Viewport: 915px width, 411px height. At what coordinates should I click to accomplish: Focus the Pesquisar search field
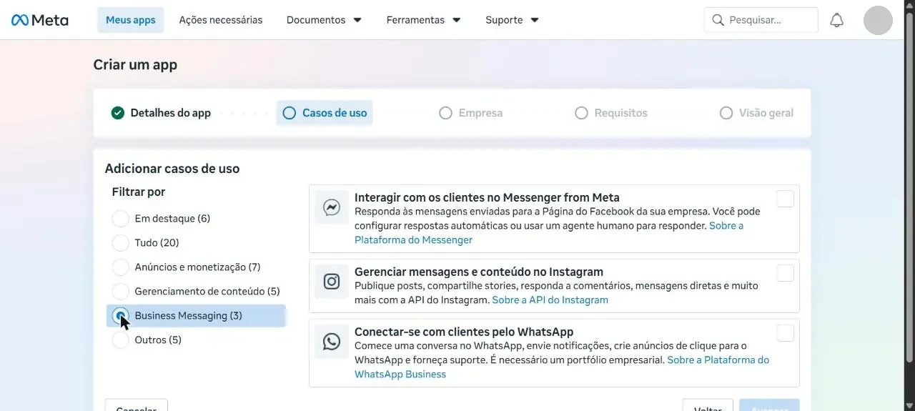click(x=761, y=20)
